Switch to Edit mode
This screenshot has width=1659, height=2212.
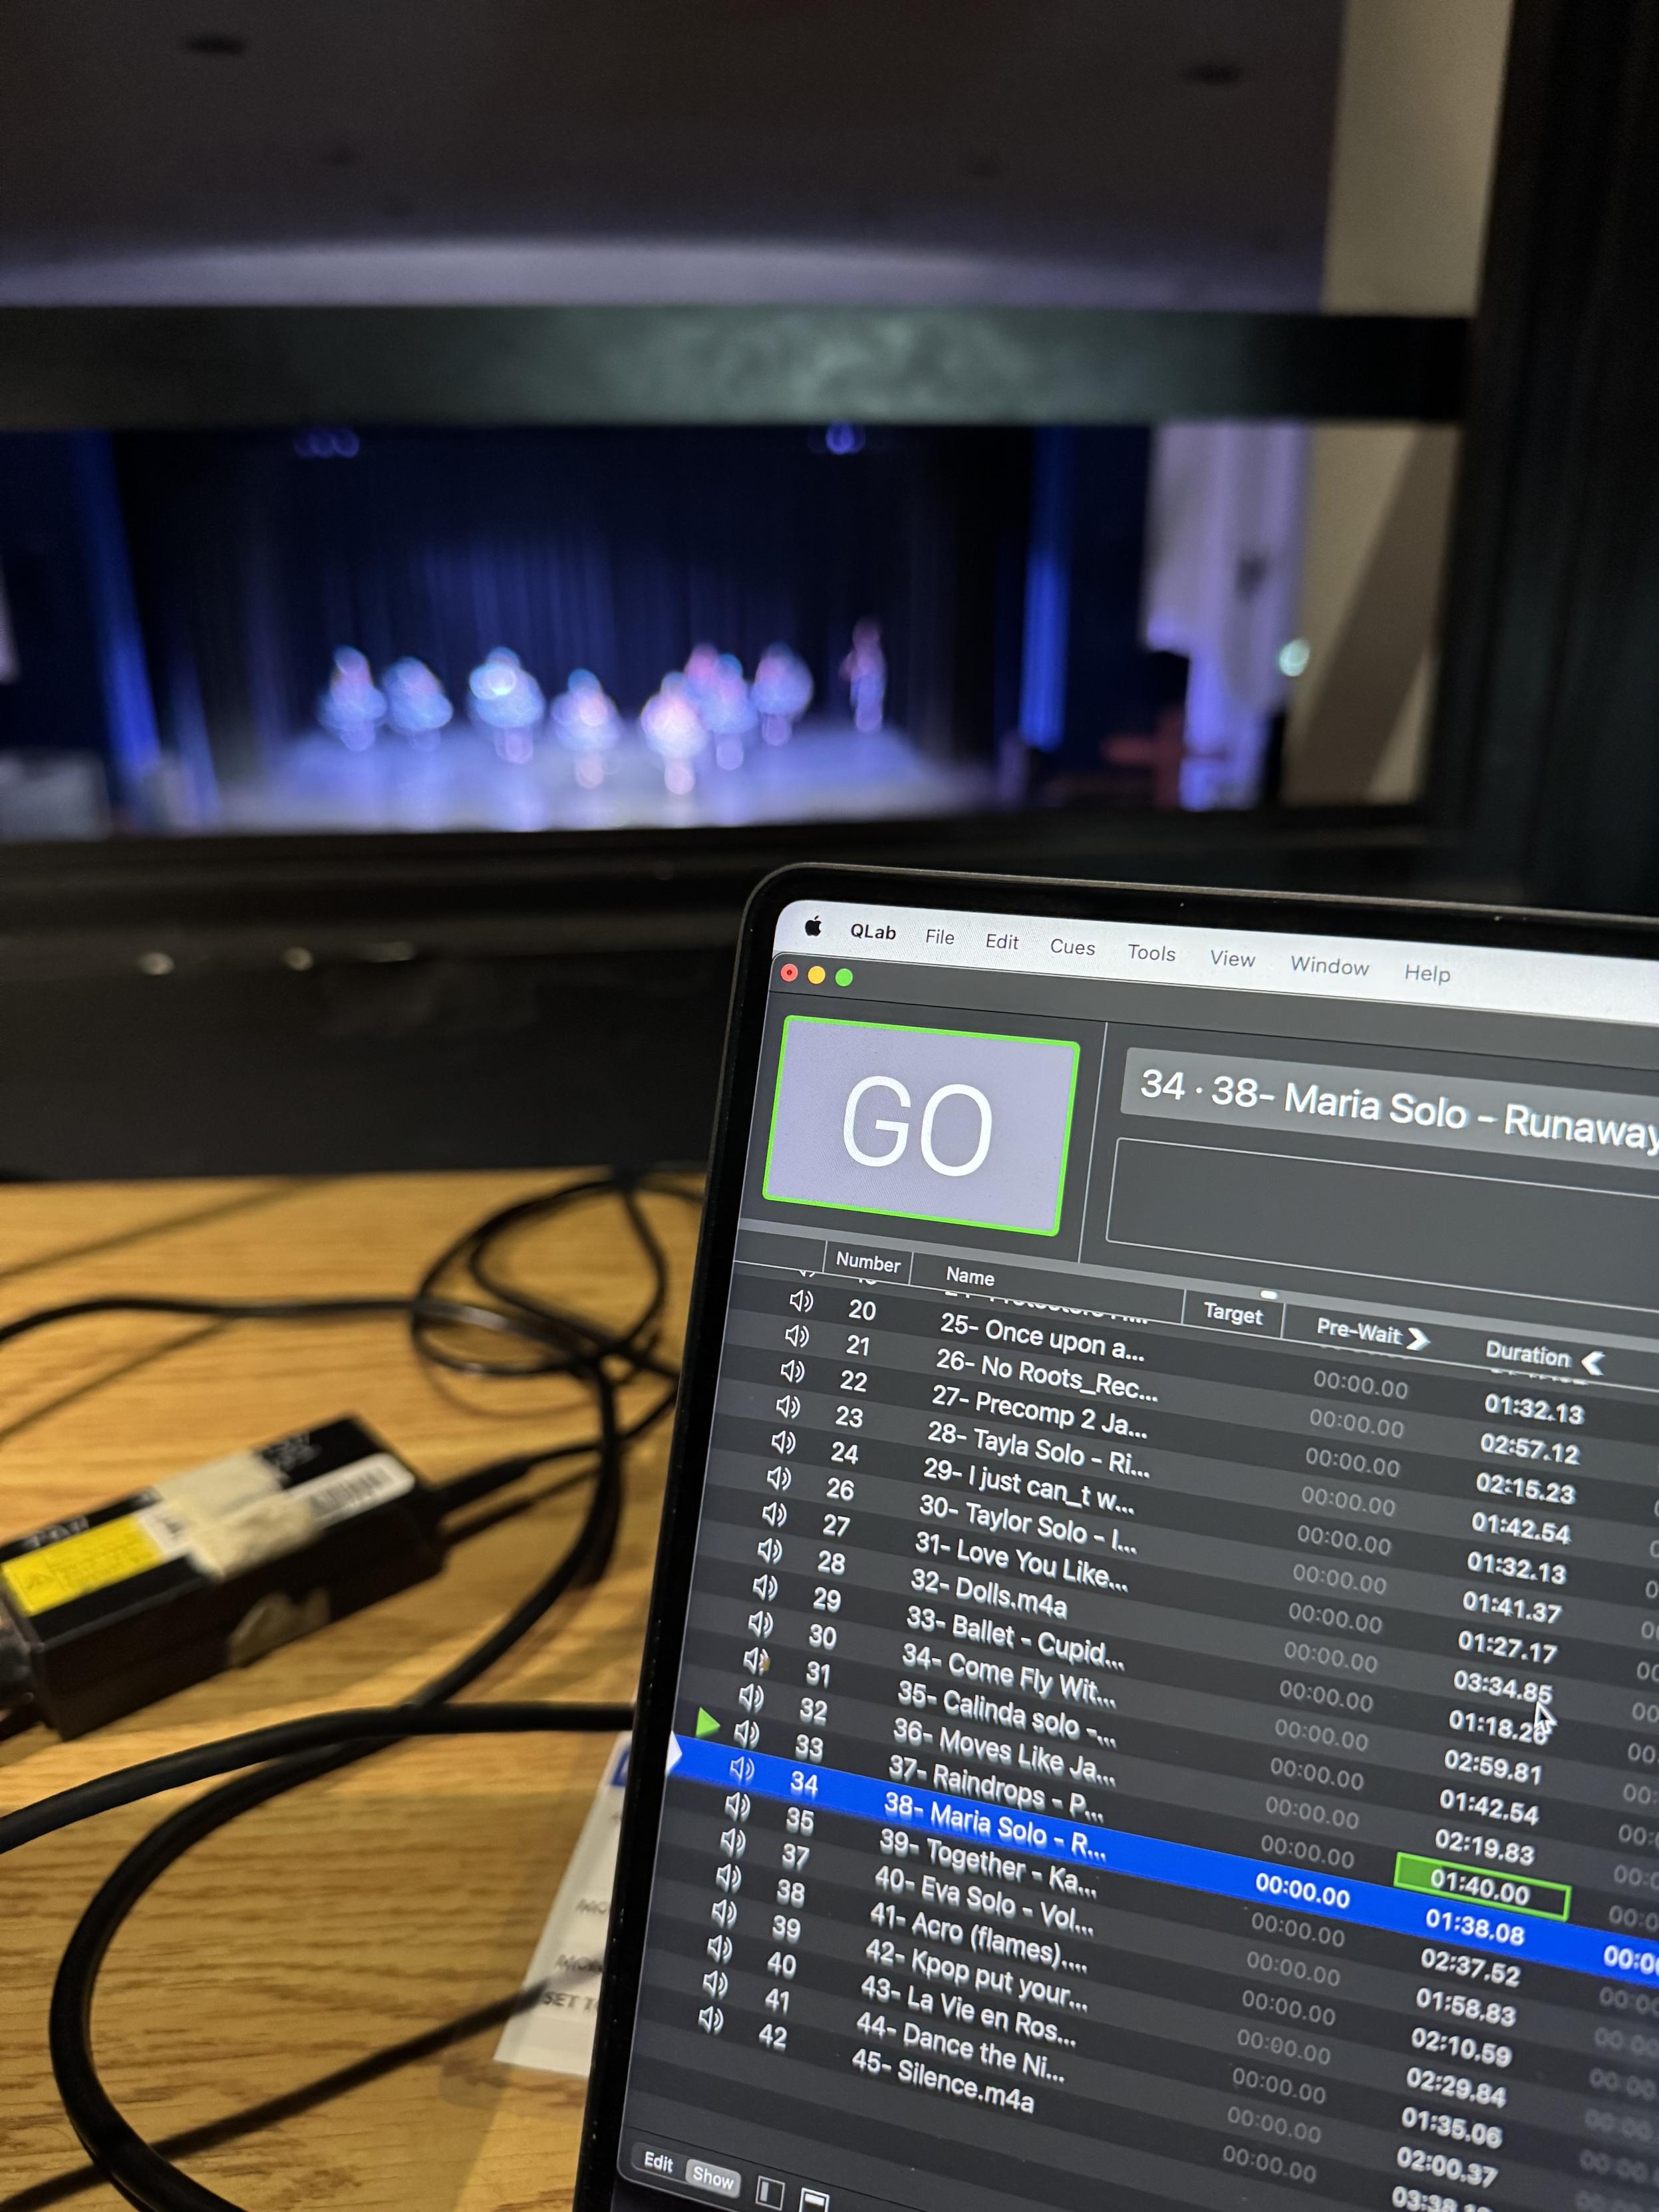pos(658,2162)
